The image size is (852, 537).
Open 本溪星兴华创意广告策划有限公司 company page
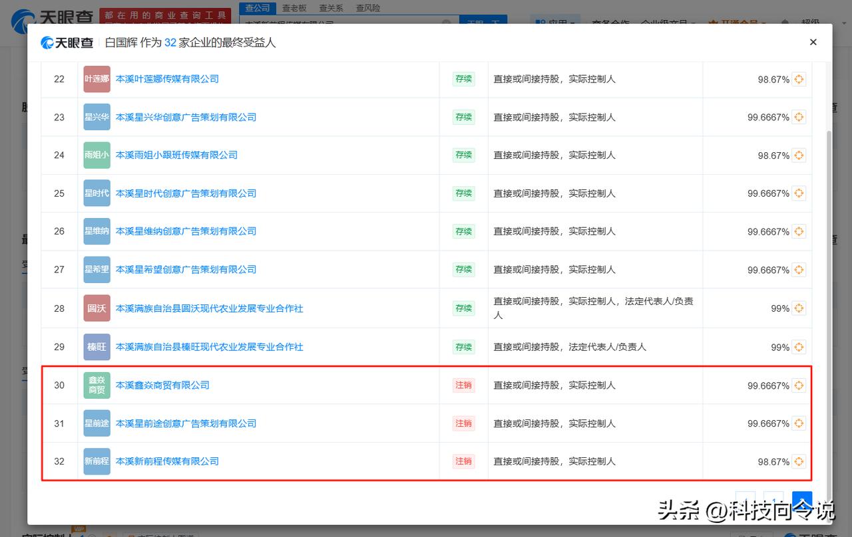(x=186, y=117)
